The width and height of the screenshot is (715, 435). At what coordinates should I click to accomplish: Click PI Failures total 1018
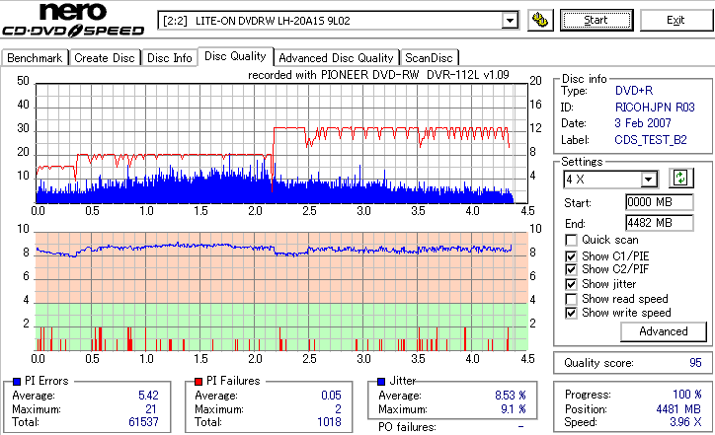click(x=329, y=422)
